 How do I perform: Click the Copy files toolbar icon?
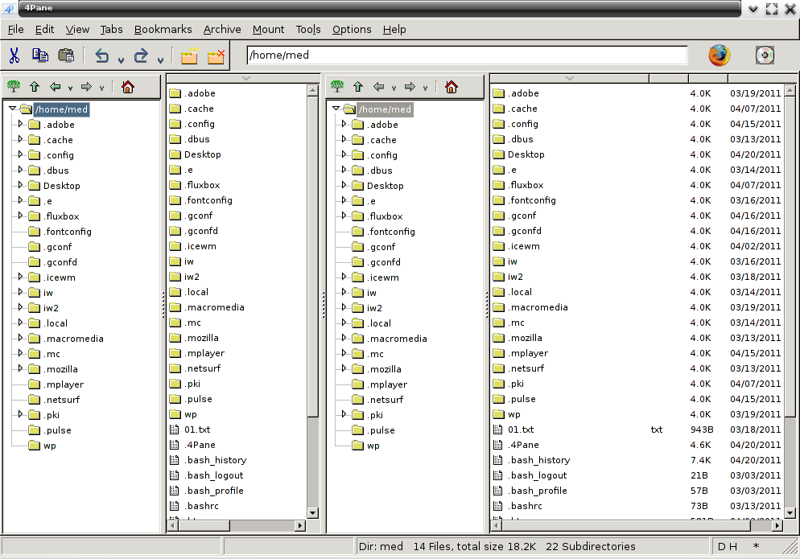tap(40, 55)
